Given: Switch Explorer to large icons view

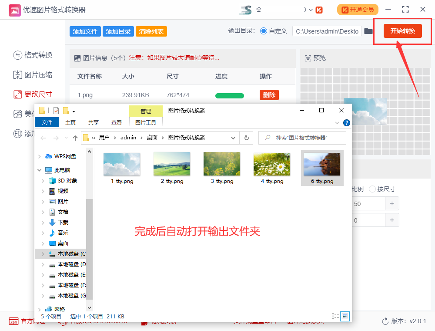Looking at the screenshot, I should (345, 316).
